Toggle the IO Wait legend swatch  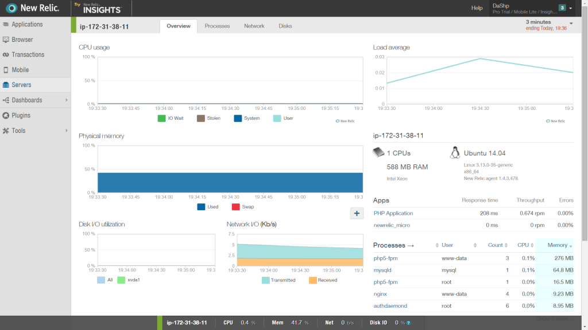(x=161, y=118)
